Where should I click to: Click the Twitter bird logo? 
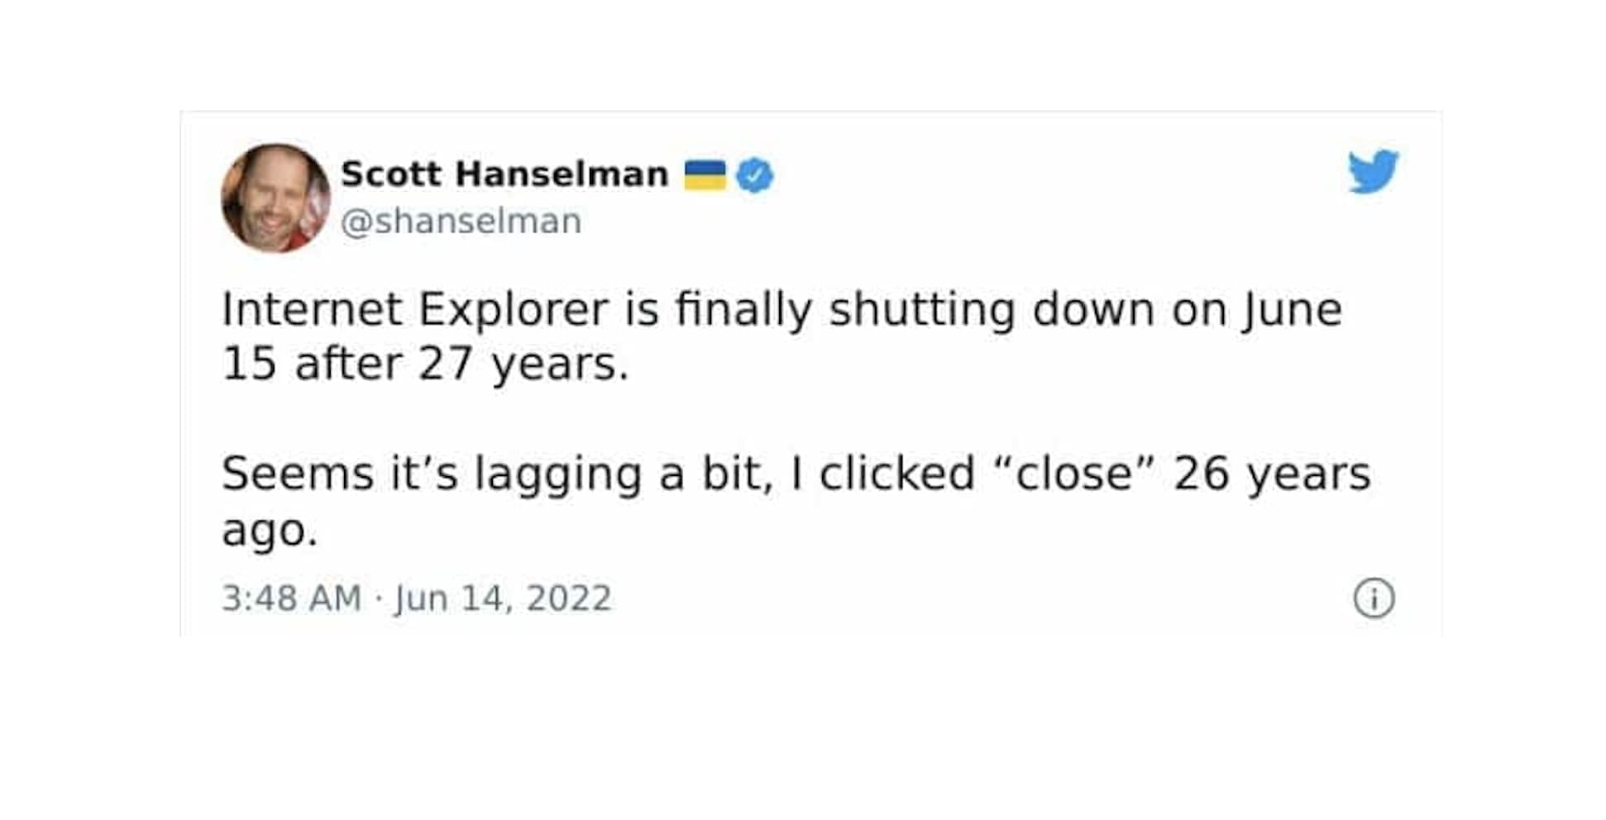pos(1373,171)
